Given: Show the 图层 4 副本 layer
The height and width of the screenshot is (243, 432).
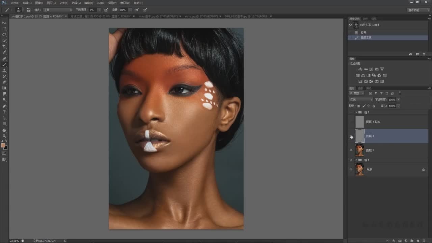Looking at the screenshot, I should pyautogui.click(x=351, y=122).
